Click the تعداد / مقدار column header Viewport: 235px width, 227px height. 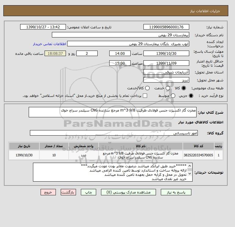click(x=54, y=146)
